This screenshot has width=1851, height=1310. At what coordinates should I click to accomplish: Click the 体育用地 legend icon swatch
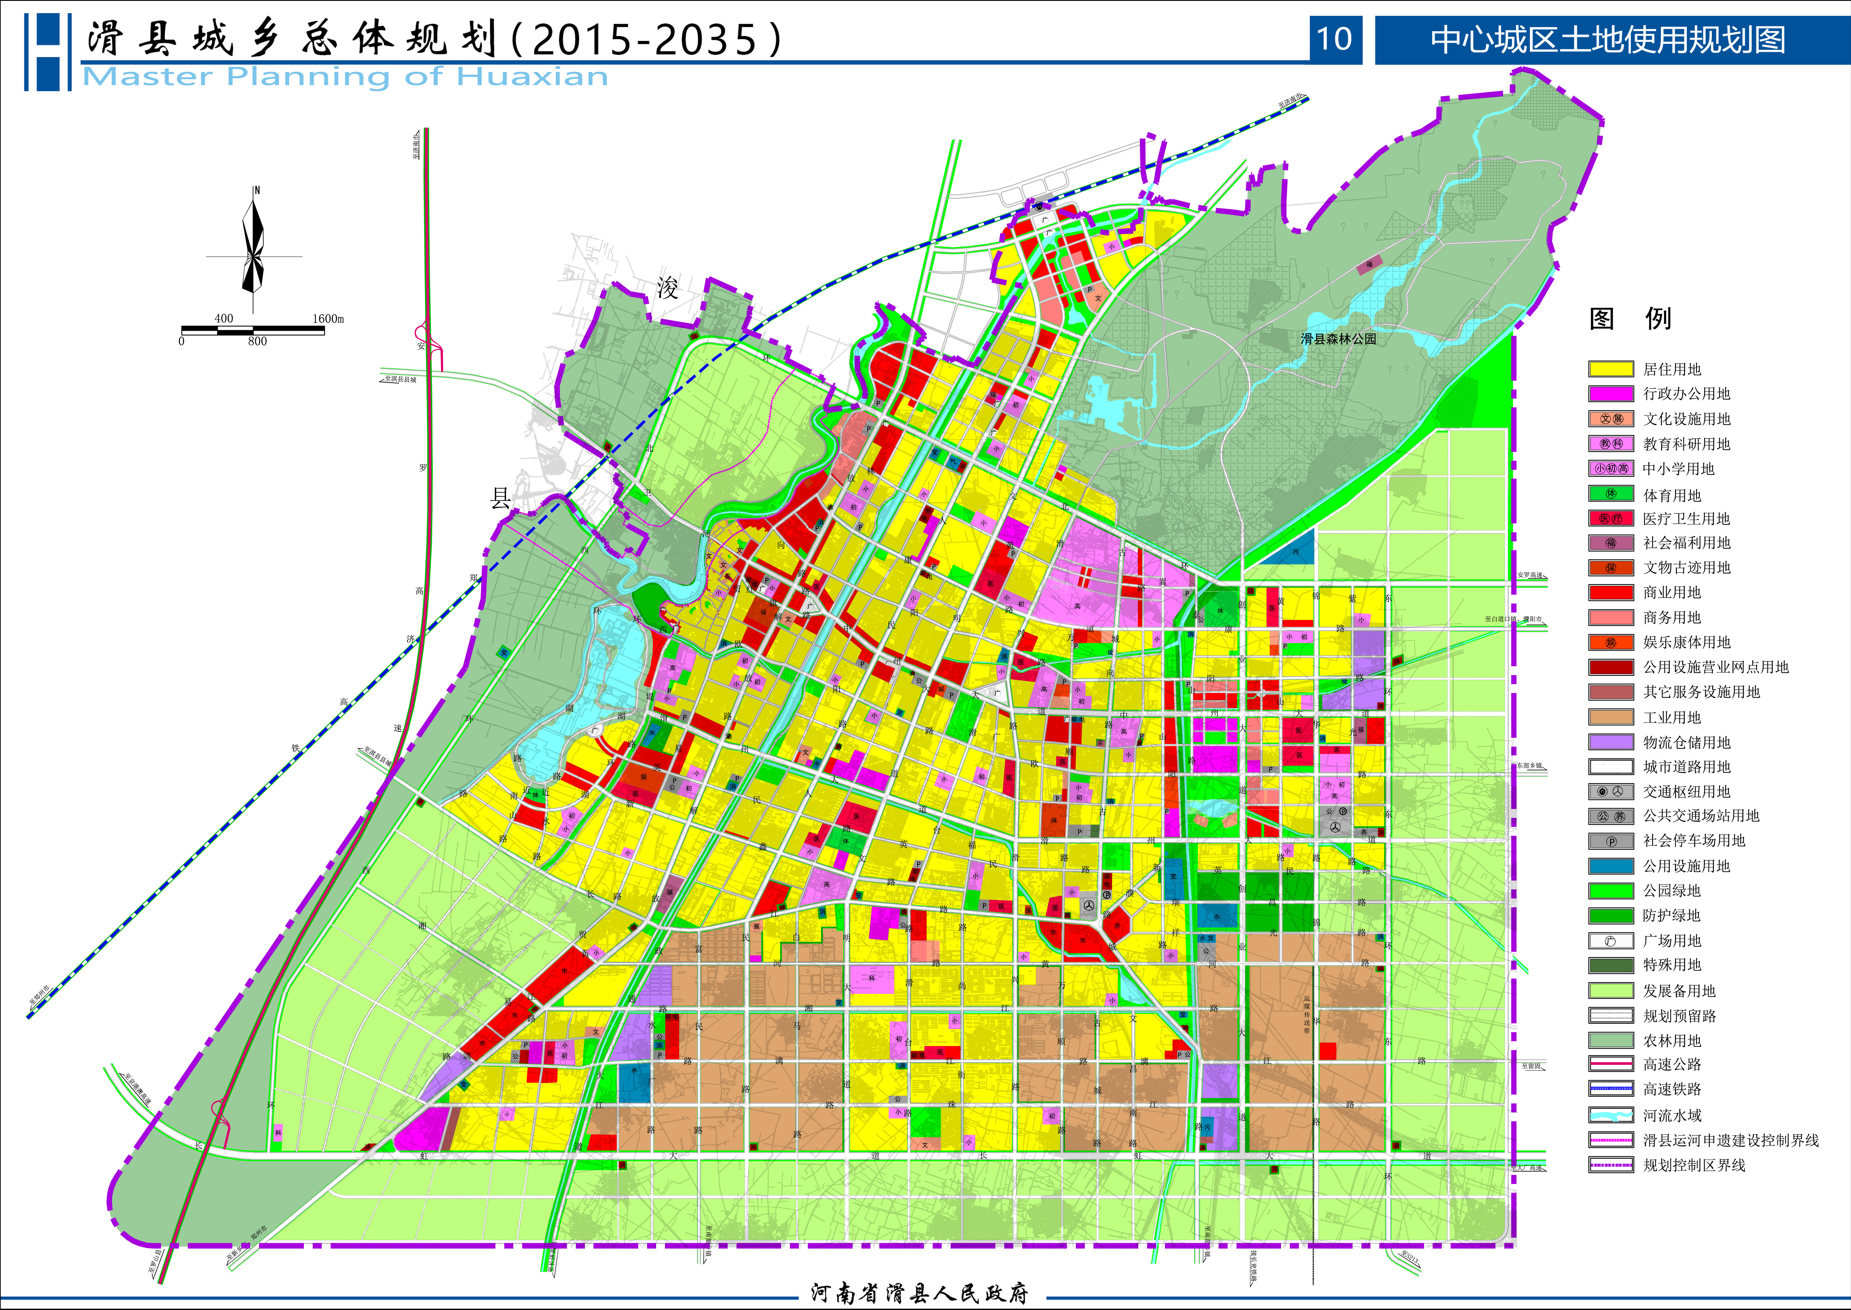click(1611, 494)
